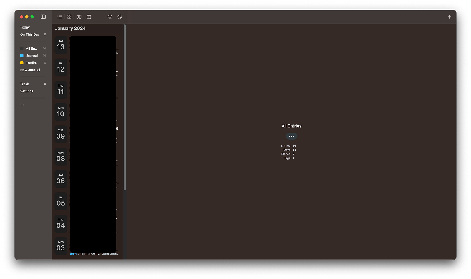Open the SAT 06 entry
471x279 pixels.
click(x=87, y=179)
